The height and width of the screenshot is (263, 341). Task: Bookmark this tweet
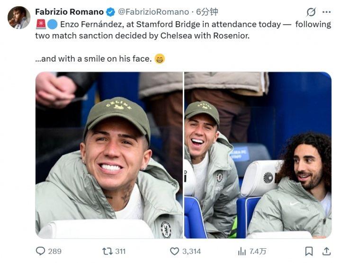[x=309, y=251]
